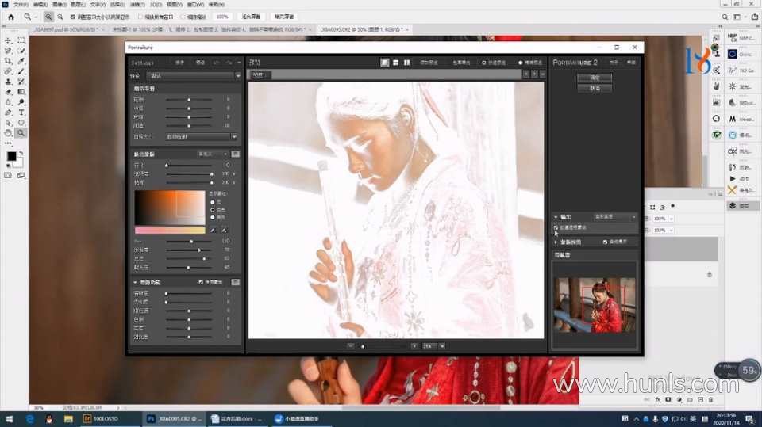Open the Photoshop Image menu
This screenshot has width=762, height=427.
point(59,5)
